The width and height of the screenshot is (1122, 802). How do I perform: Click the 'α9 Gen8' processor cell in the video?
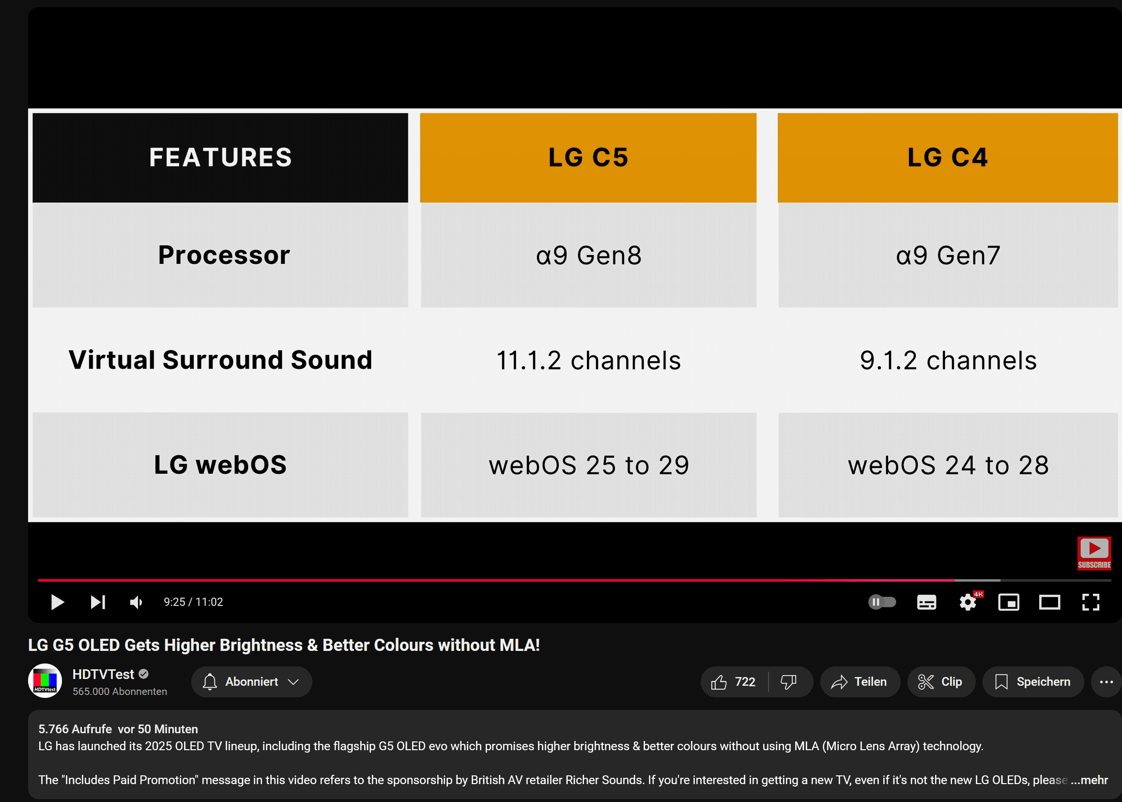coord(588,255)
